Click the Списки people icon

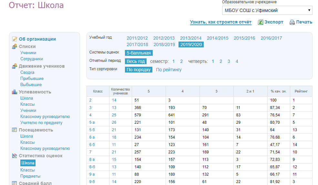click(x=15, y=46)
